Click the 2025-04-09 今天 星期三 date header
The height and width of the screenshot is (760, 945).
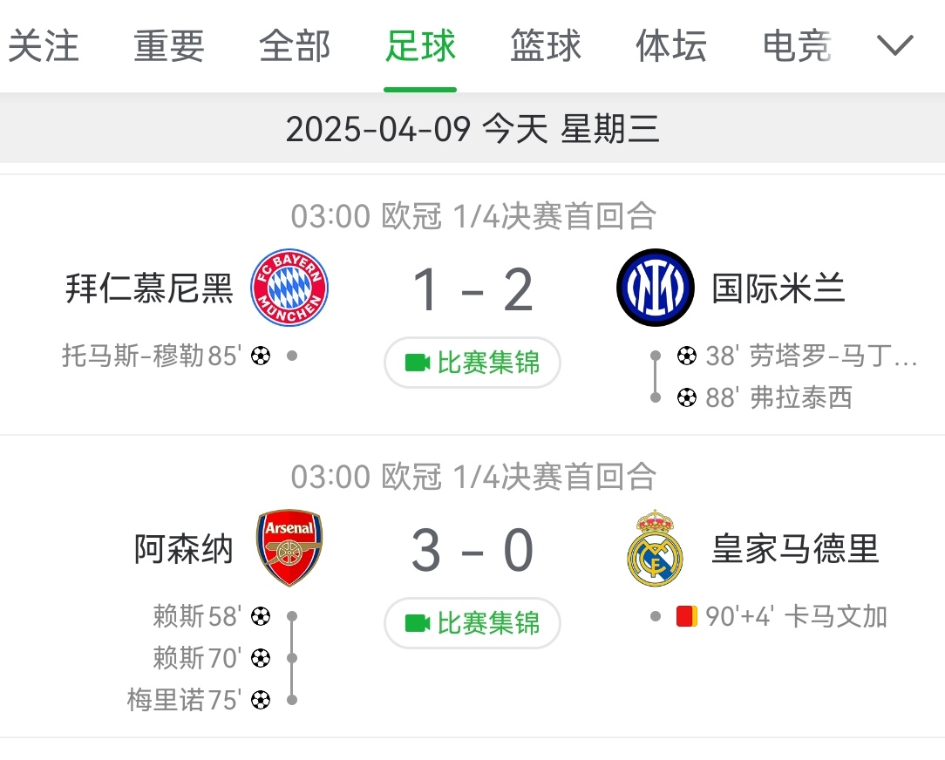tap(472, 129)
